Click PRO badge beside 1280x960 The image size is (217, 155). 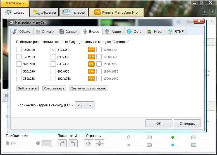[91, 57]
